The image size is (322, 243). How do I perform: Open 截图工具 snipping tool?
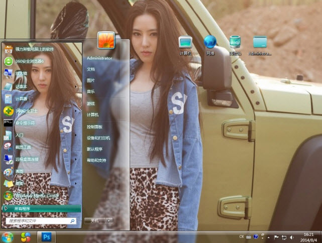pyautogui.click(x=23, y=147)
